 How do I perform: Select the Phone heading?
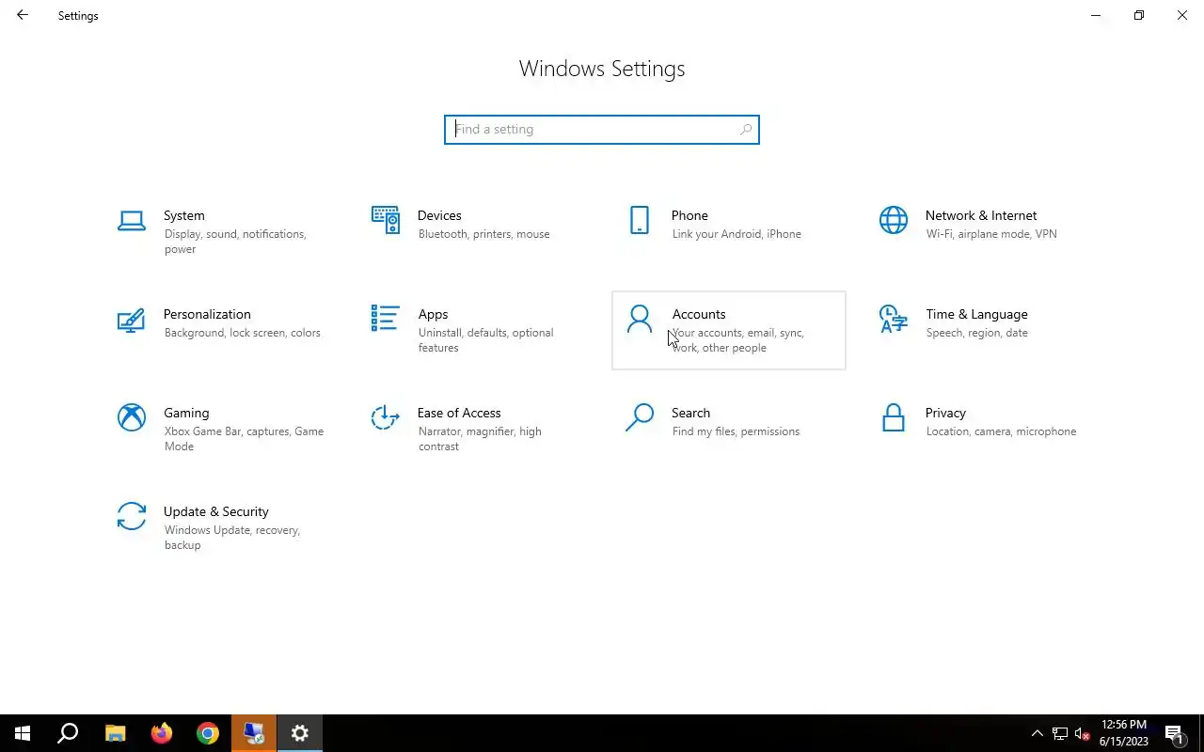tap(689, 215)
